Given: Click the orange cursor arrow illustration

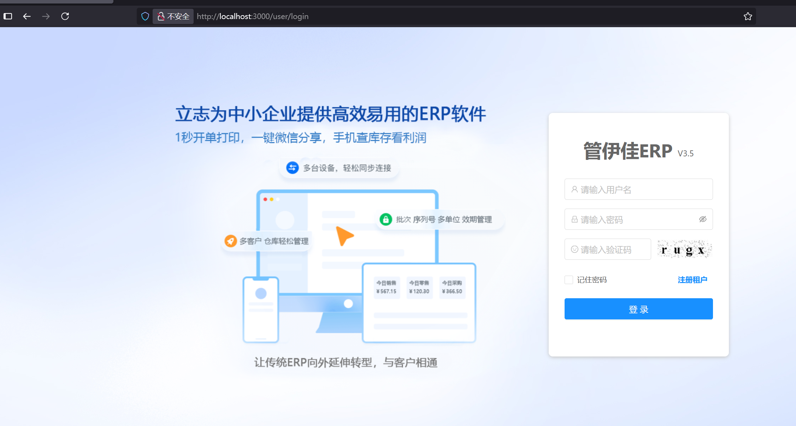Looking at the screenshot, I should tap(344, 236).
